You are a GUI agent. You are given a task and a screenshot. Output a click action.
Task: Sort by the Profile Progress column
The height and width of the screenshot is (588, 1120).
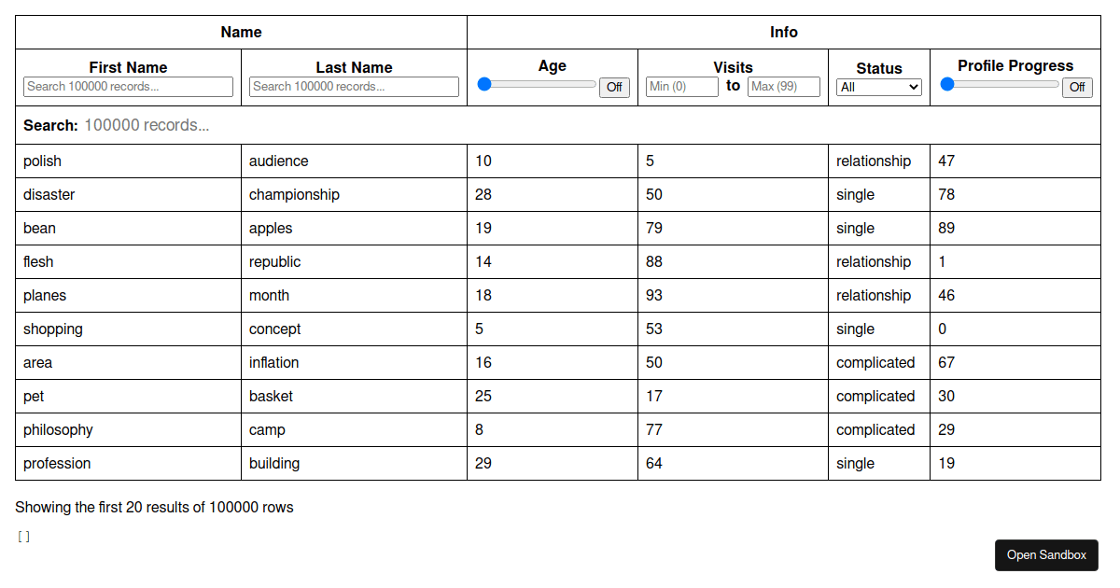[1015, 65]
